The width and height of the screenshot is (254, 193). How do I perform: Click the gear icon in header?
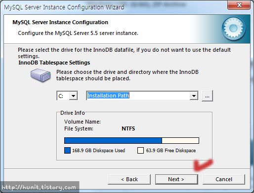coord(234,29)
